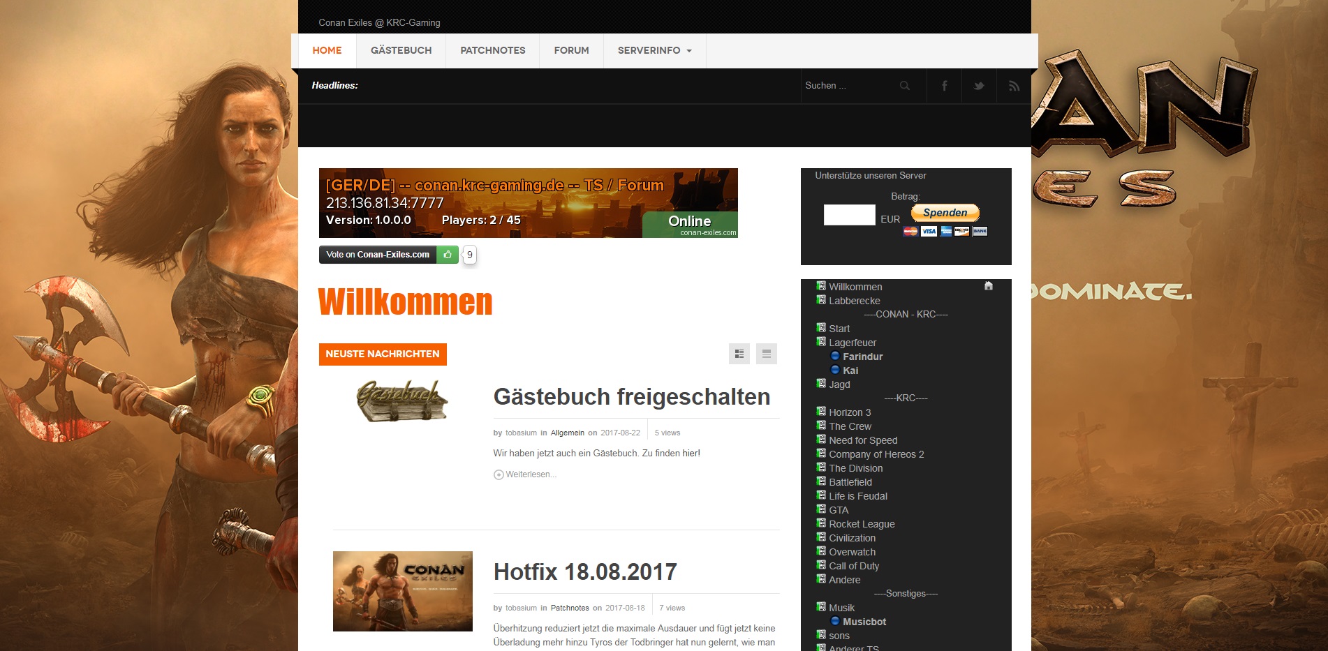This screenshot has width=1328, height=651.
Task: Click the Spenden donate button
Action: [x=945, y=213]
